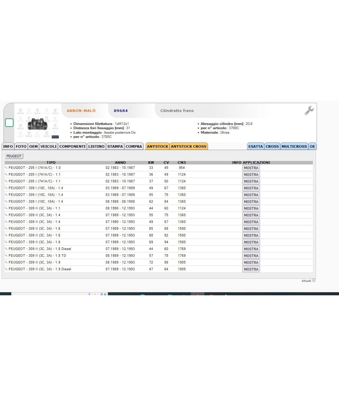339x396 pixels.
Task: Open the INFO tab
Action: 8,146
